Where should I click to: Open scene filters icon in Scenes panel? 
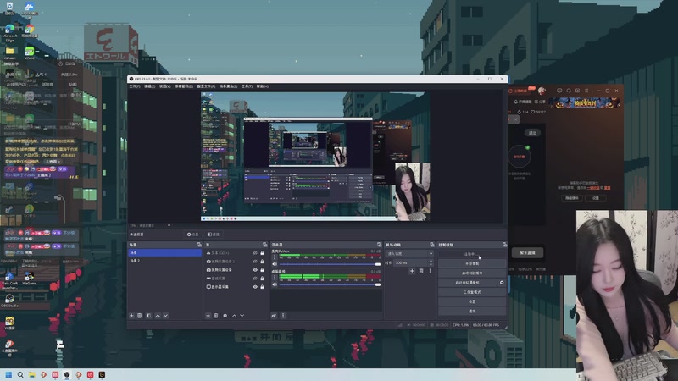tap(148, 316)
